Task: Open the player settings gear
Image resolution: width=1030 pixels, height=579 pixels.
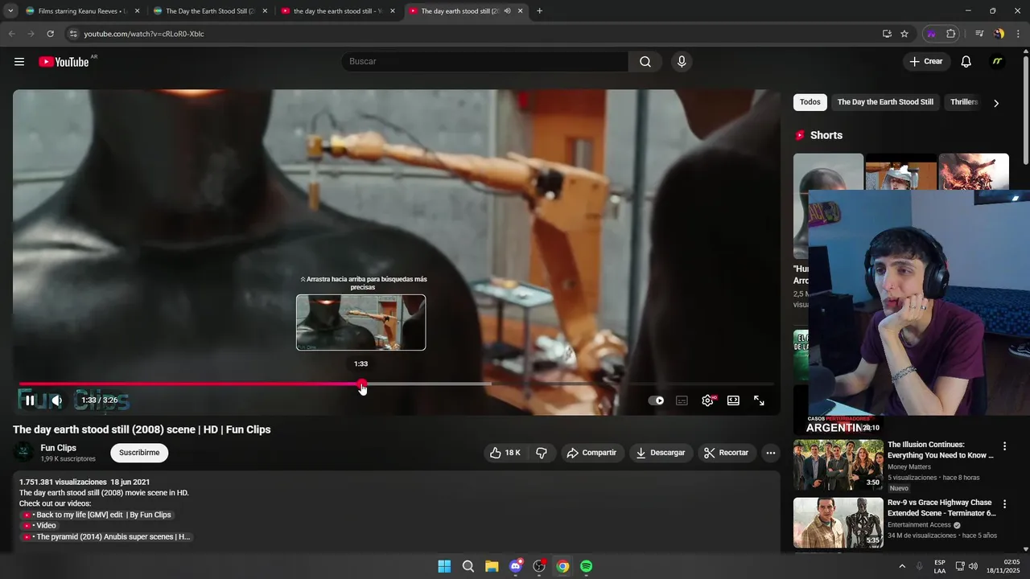Action: 708,400
